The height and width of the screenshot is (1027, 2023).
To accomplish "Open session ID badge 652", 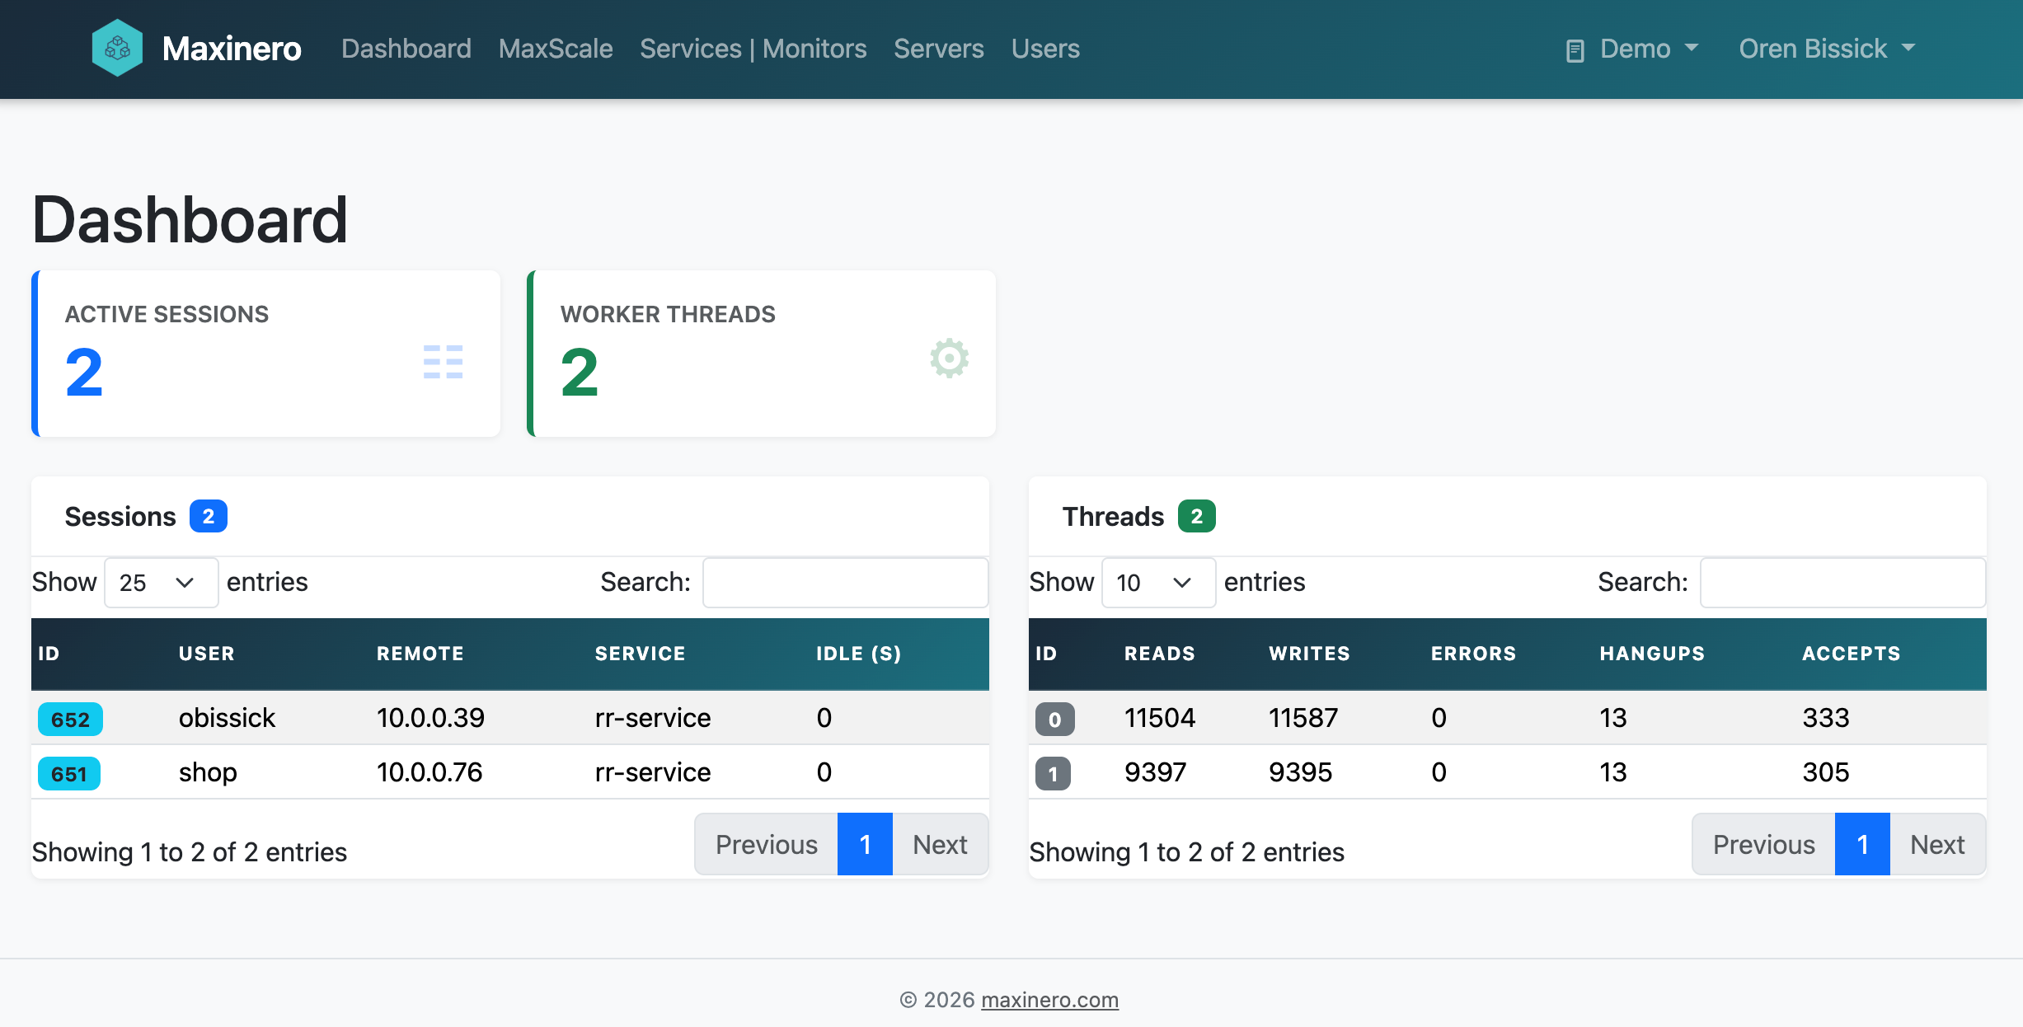I will (x=70, y=719).
